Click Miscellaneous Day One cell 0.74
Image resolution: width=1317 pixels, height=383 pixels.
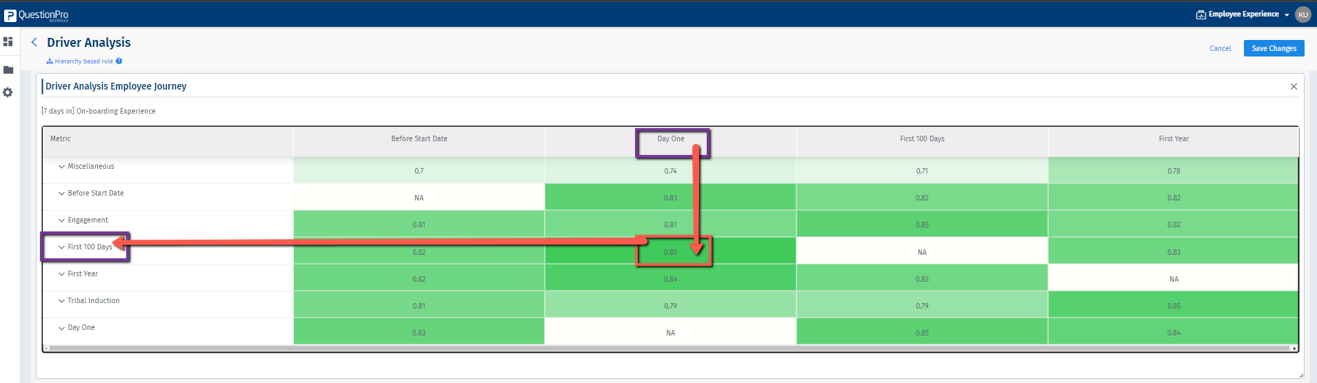671,171
